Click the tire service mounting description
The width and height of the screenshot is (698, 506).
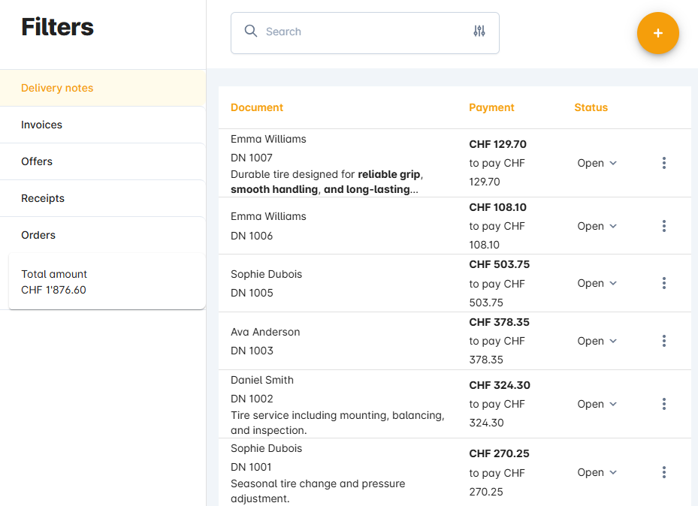pyautogui.click(x=337, y=423)
